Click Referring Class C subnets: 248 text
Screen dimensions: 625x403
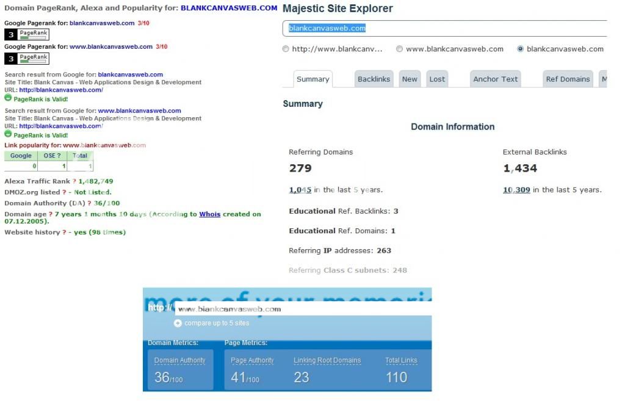coord(348,270)
